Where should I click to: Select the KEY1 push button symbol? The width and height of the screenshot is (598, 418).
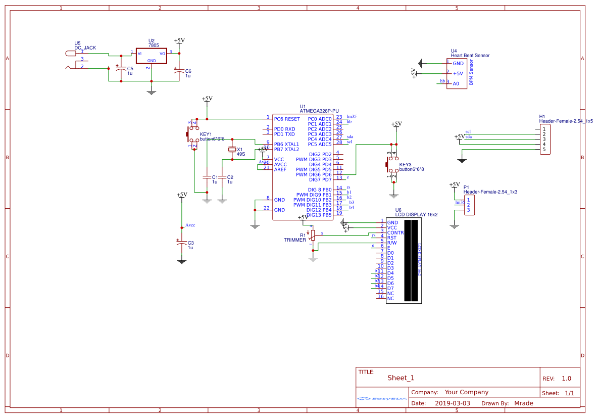[193, 134]
